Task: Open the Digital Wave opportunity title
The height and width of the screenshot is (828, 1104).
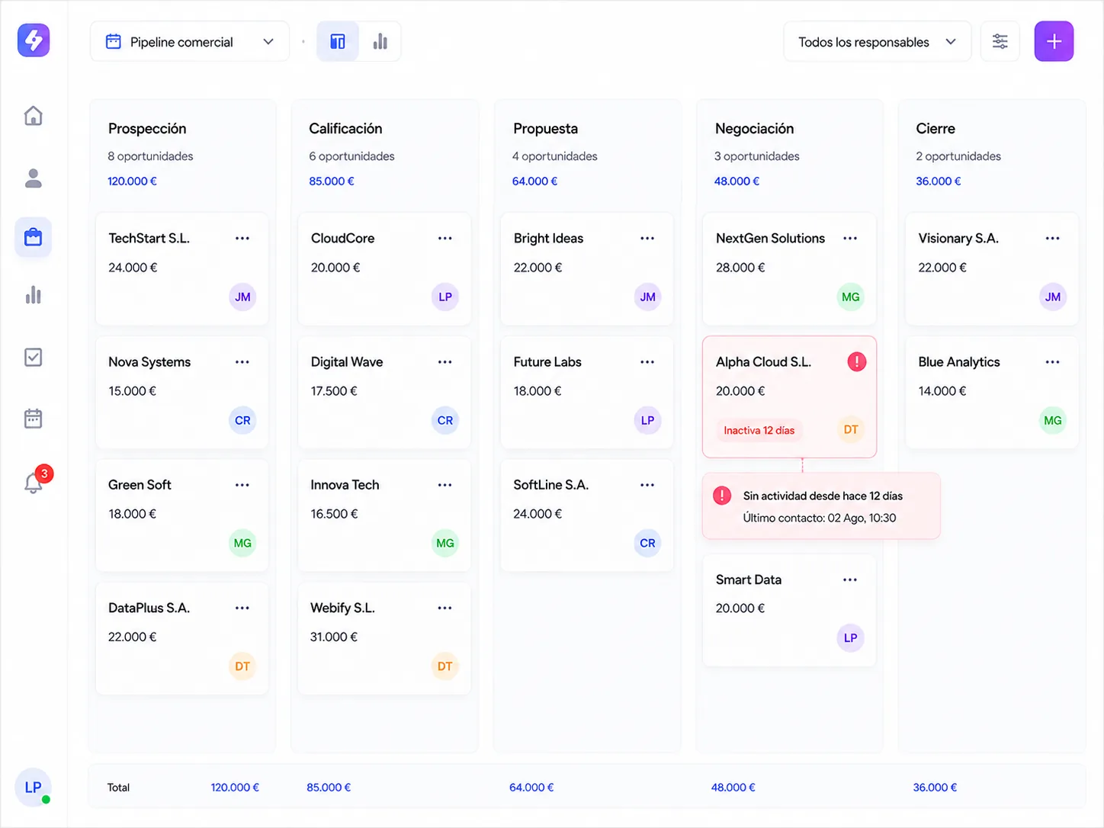Action: (347, 362)
